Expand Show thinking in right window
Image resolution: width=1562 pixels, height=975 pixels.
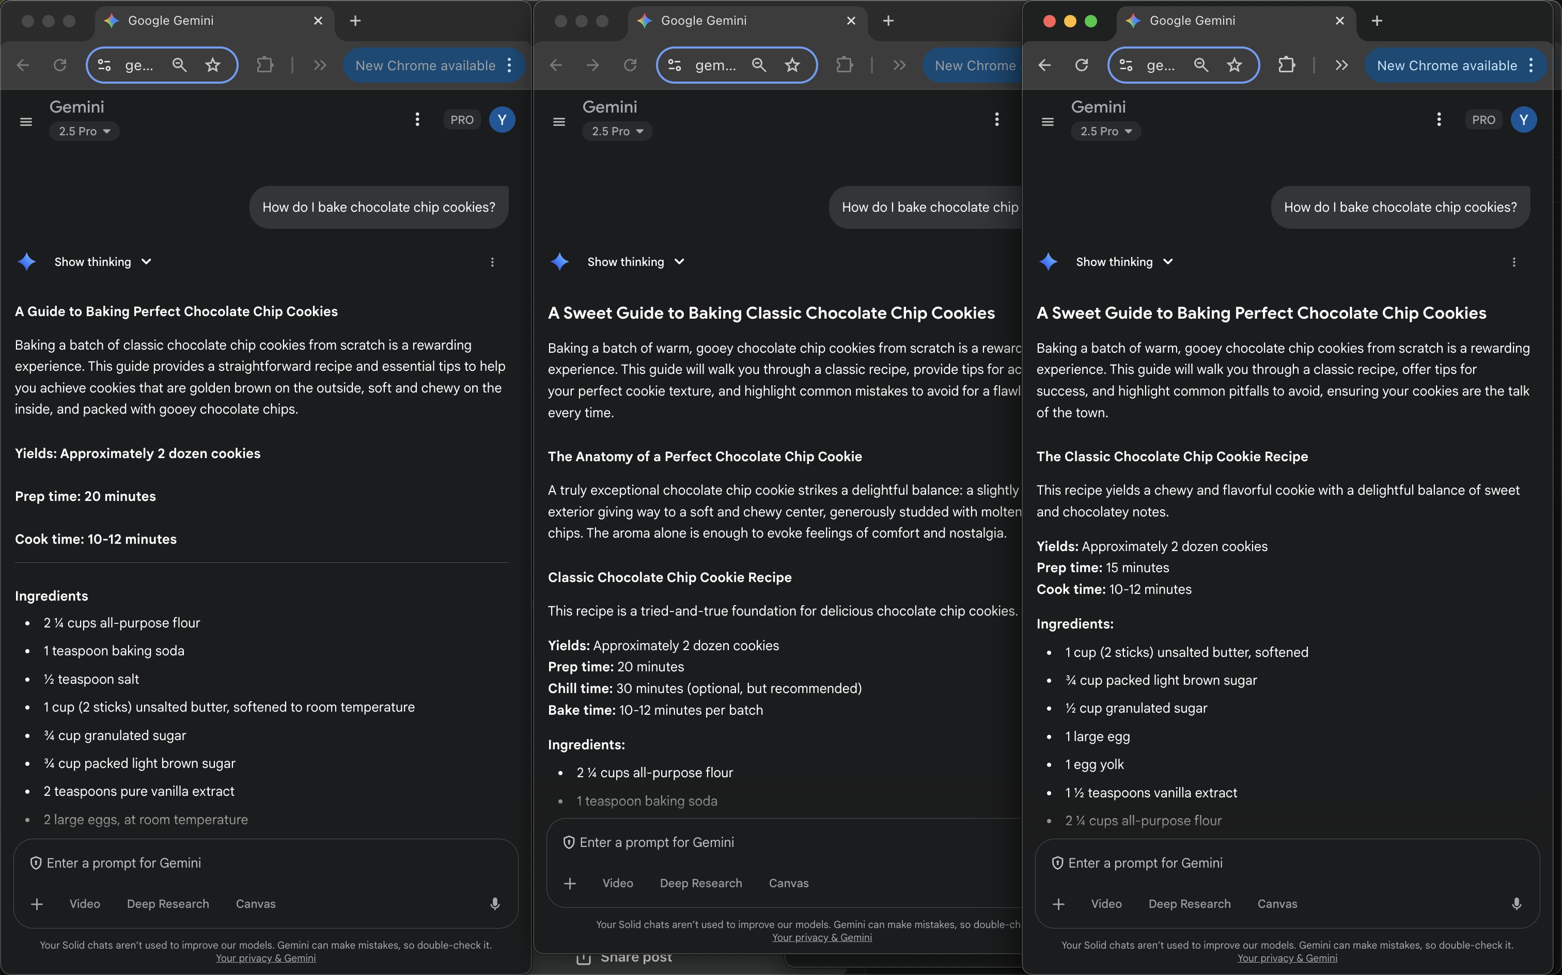(x=1123, y=262)
